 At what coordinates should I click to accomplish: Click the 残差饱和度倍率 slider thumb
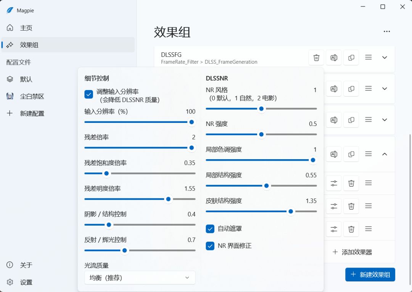click(106, 173)
